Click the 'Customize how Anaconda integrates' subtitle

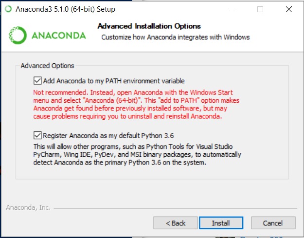(175, 37)
